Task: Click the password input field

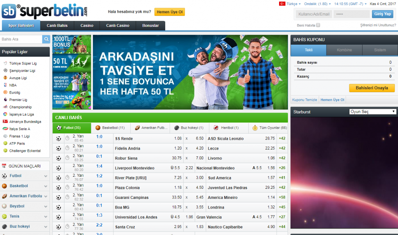Action: click(x=351, y=14)
